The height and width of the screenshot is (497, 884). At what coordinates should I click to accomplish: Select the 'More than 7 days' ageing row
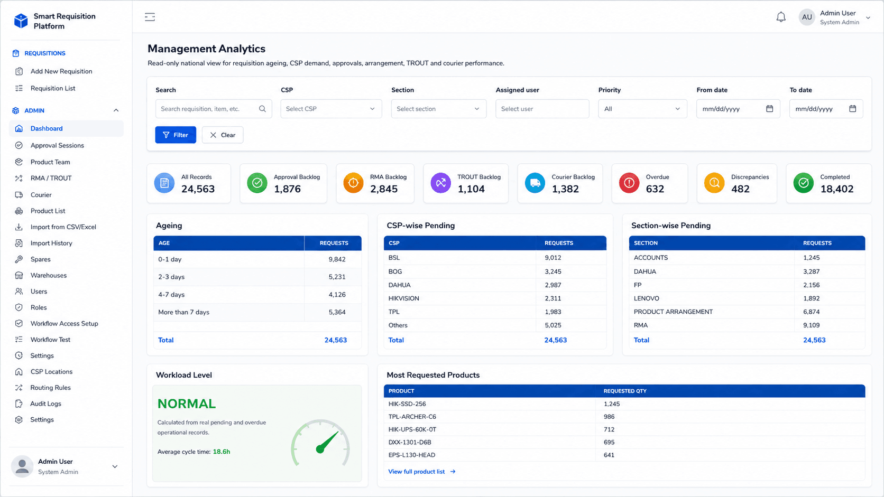click(x=257, y=312)
